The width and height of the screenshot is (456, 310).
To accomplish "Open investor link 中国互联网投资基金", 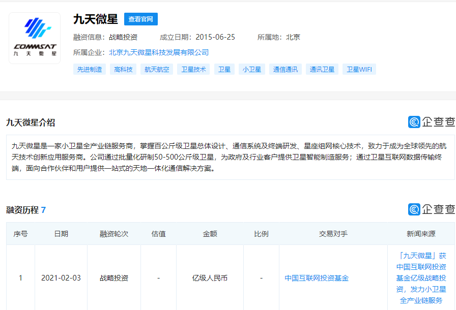I will [x=317, y=278].
